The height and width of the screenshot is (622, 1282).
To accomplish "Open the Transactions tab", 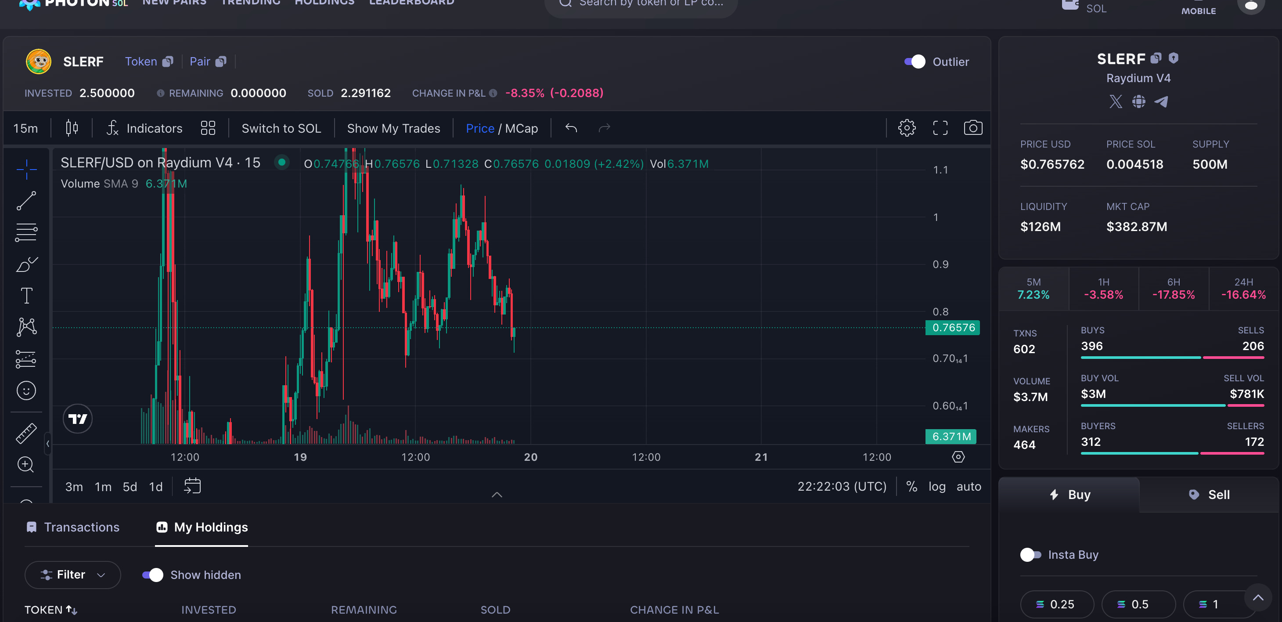I will pyautogui.click(x=72, y=527).
